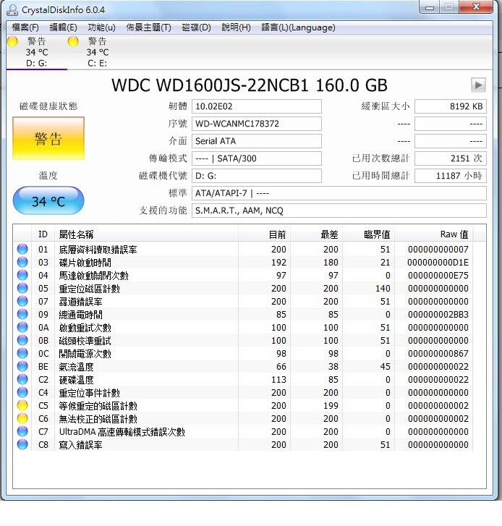This screenshot has height=526, width=502.
Task: Click blue status icon for attribute C2
Action: (22, 379)
